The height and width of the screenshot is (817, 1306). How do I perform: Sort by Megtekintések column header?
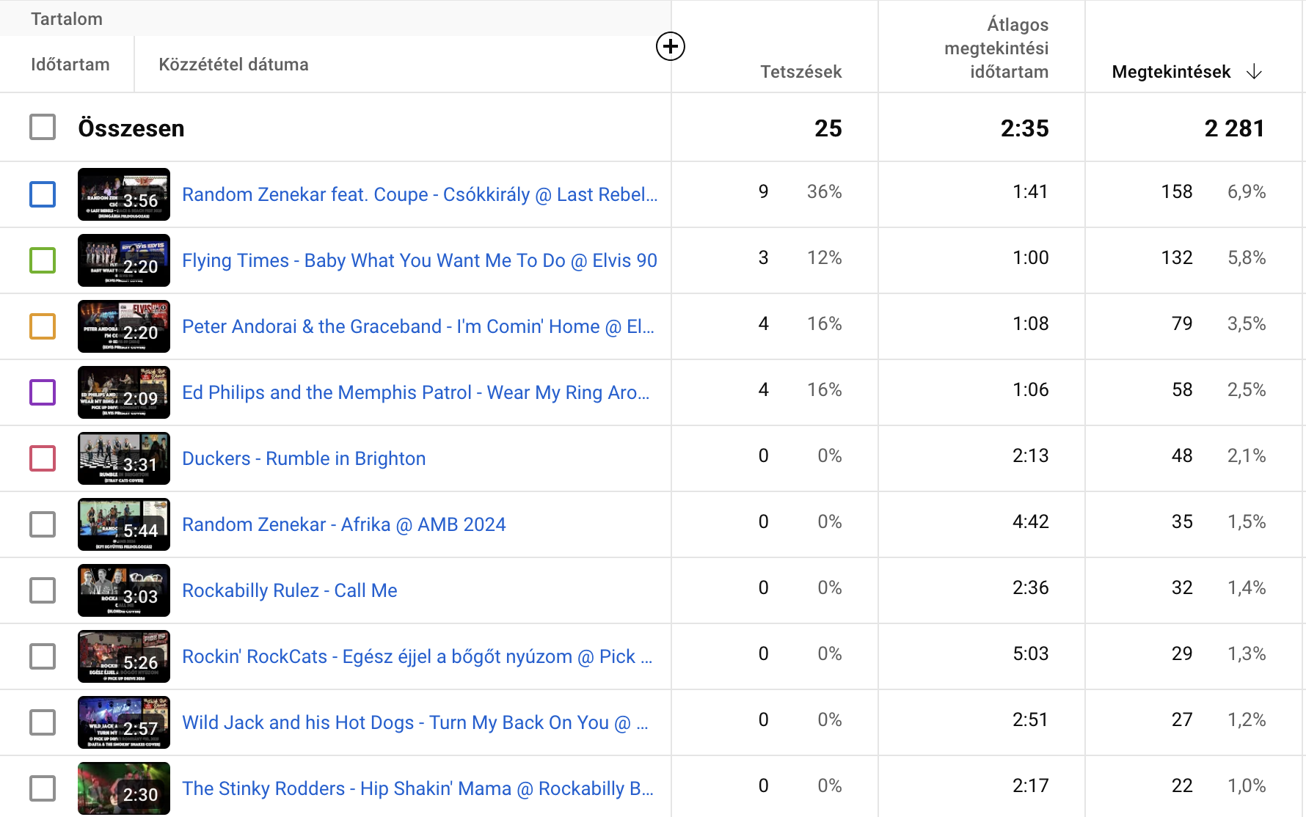[1170, 72]
